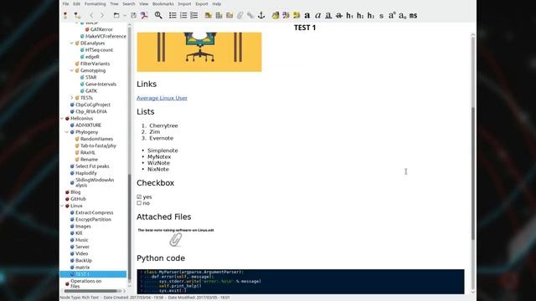This screenshot has height=301, width=536.
Task: Open the Tree menu
Action: point(114,3)
